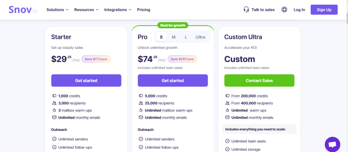Click the envelope icon in the Custom Ultra plan
Image resolution: width=348 pixels, height=152 pixels.
tap(227, 117)
